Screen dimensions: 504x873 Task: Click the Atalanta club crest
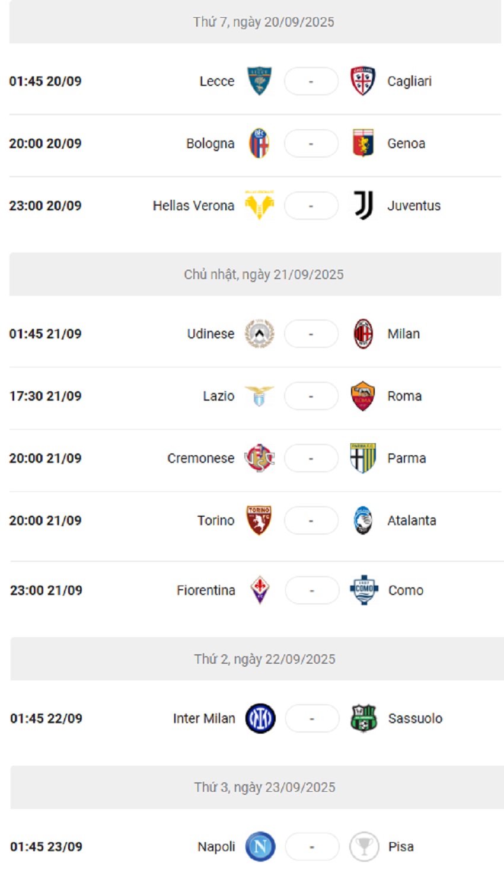point(363,520)
